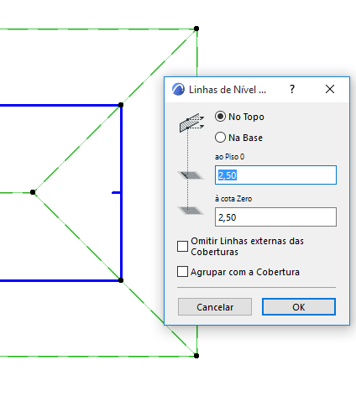Screen dimensions: 356x407
Task: Confirm the dialog with OK
Action: click(299, 307)
